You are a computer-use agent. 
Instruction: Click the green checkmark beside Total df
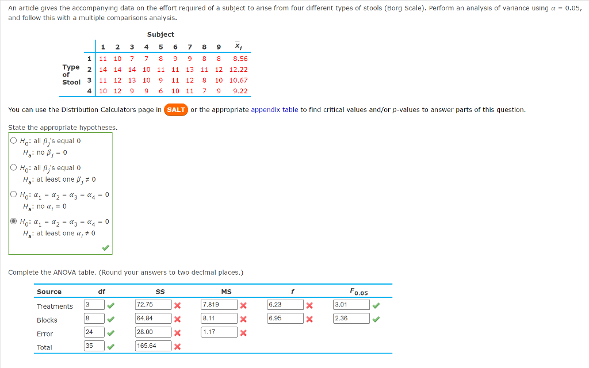point(111,347)
